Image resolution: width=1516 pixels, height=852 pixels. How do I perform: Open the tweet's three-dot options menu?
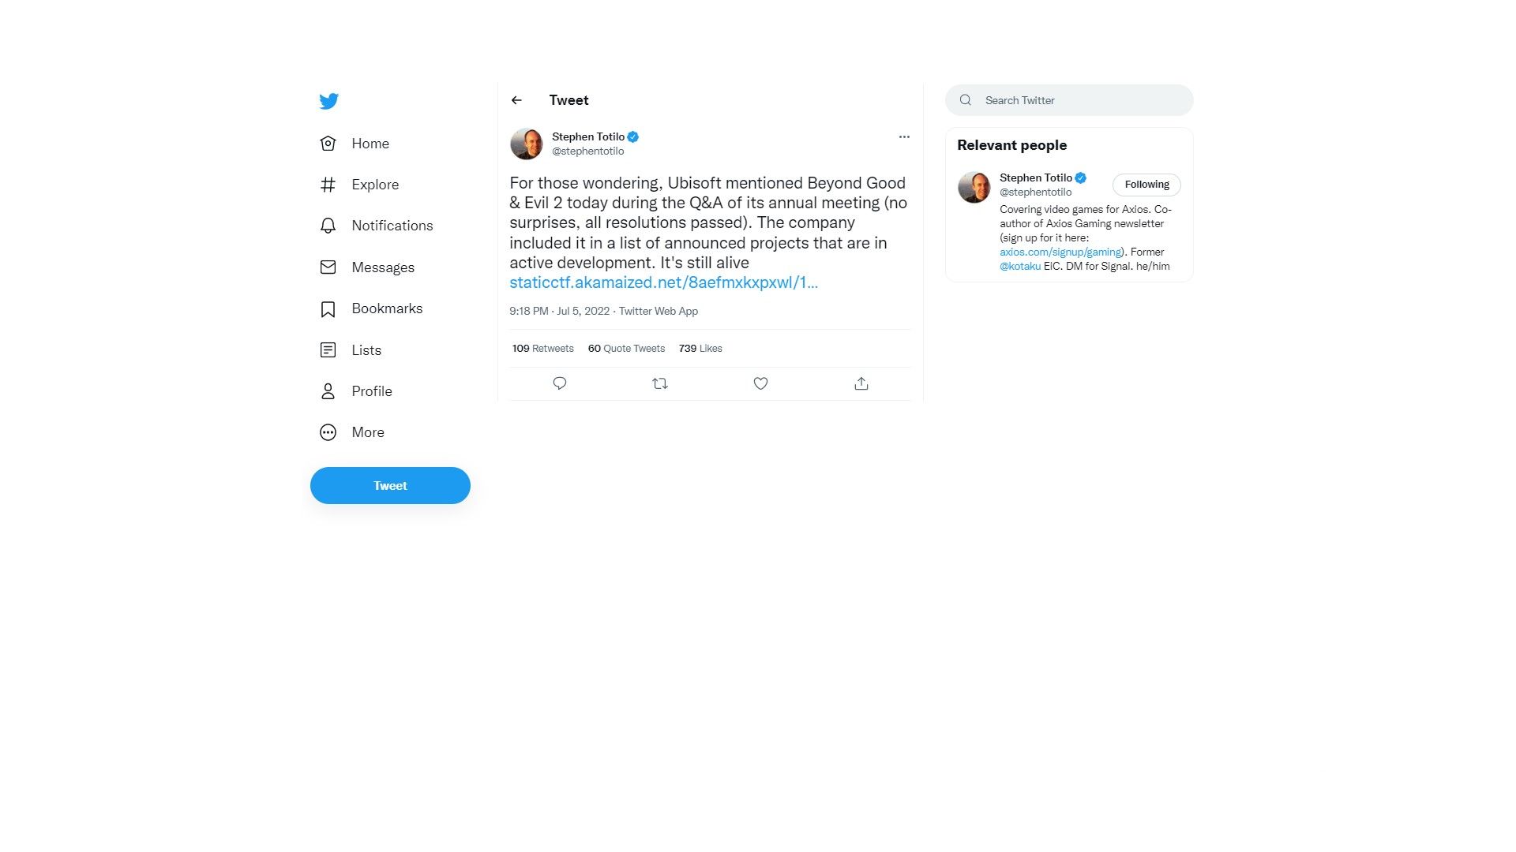point(904,136)
